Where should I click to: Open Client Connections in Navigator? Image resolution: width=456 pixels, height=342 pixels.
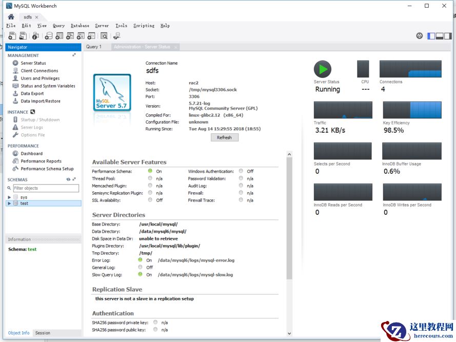click(39, 71)
